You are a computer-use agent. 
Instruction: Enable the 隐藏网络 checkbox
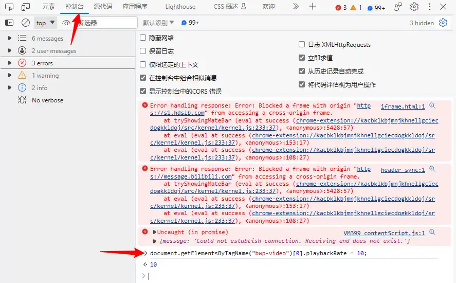tap(143, 38)
